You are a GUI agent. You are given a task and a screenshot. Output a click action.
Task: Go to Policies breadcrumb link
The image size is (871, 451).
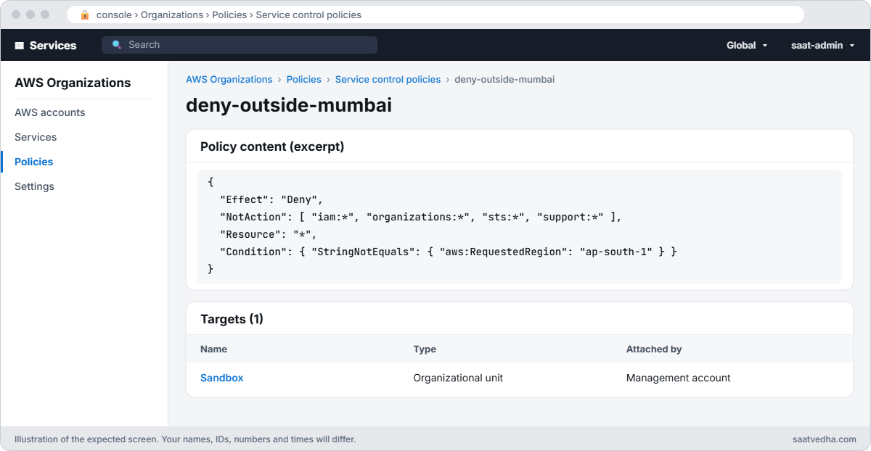304,79
